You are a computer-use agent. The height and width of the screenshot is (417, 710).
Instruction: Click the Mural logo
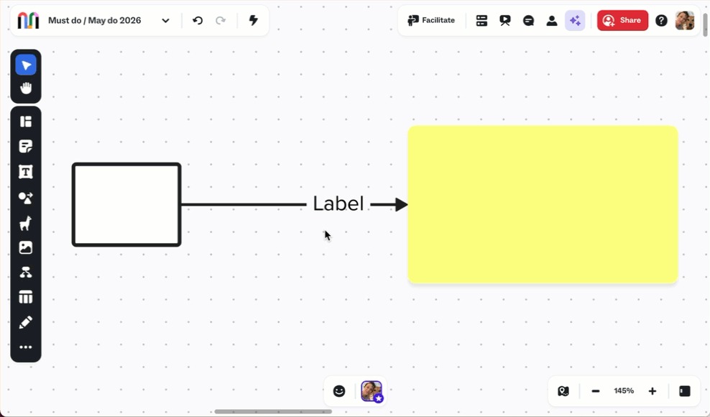(x=28, y=20)
